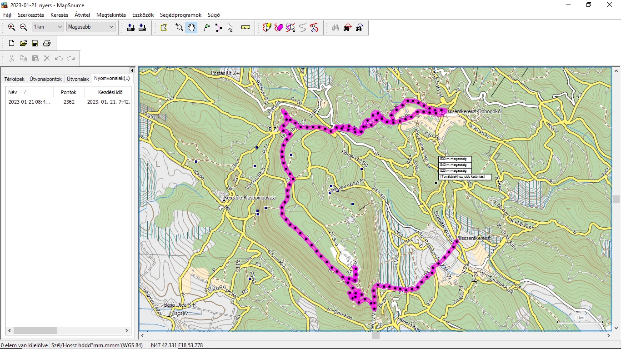Click the 2362 points cell

[69, 102]
